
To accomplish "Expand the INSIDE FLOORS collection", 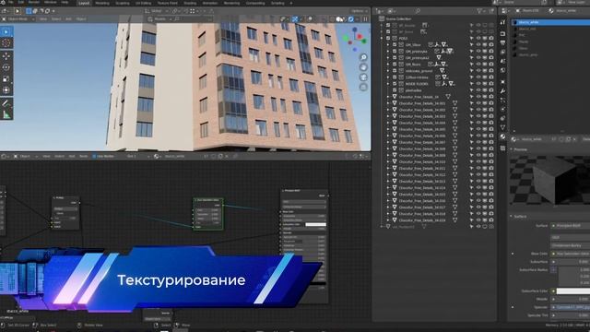I will point(388,84).
